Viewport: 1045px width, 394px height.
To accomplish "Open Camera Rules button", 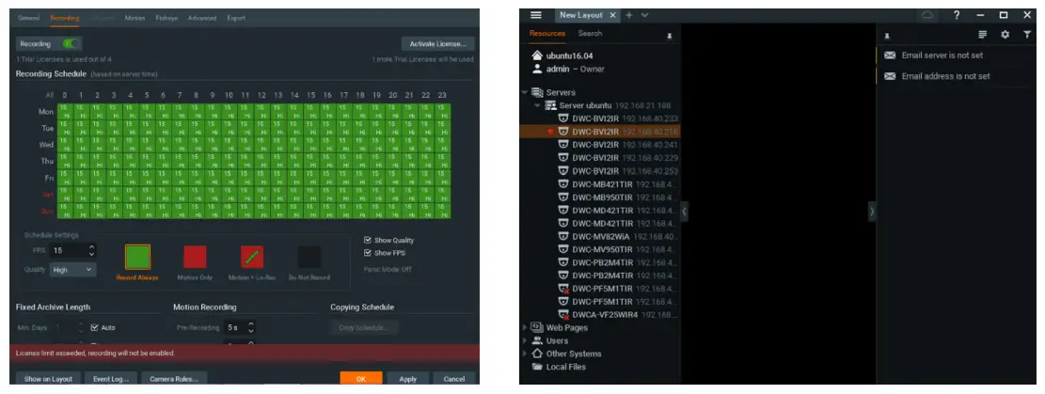I will click(174, 379).
